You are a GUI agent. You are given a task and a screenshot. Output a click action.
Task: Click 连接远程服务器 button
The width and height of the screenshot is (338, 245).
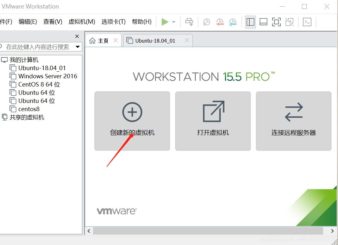click(294, 121)
